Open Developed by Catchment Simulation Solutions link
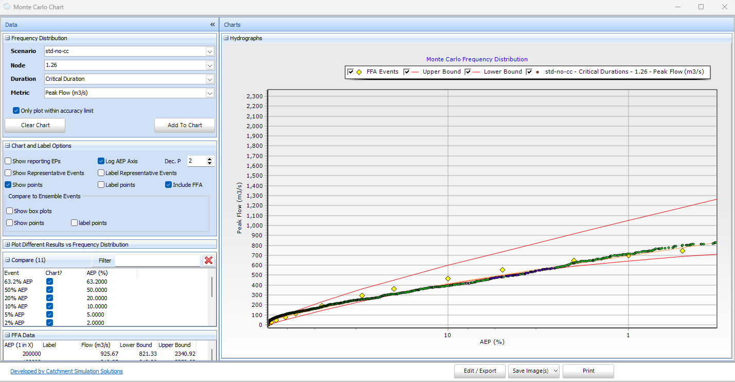The height and width of the screenshot is (382, 735). coord(66,371)
